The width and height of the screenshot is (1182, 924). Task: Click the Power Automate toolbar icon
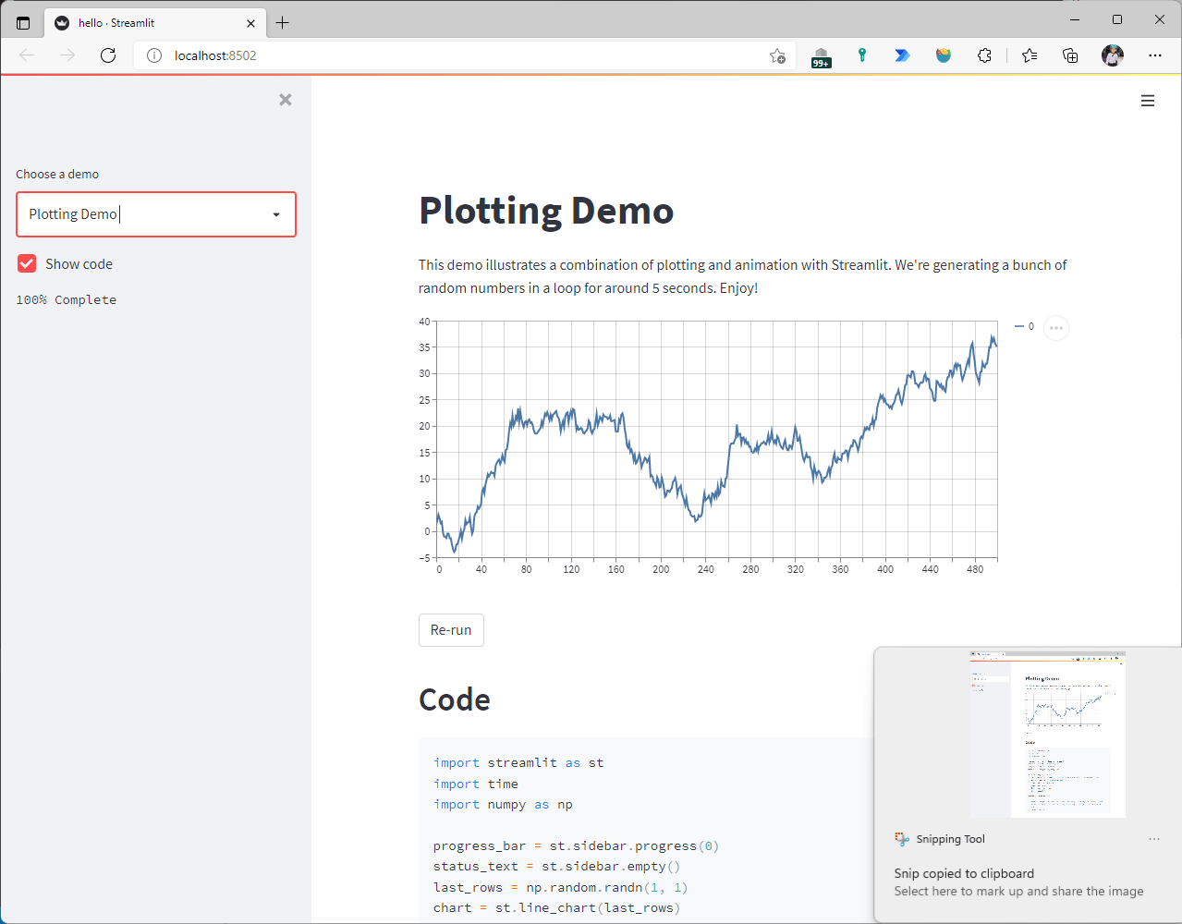902,55
